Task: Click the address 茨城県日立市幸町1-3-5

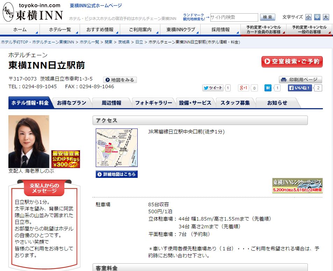Action: click(66, 79)
